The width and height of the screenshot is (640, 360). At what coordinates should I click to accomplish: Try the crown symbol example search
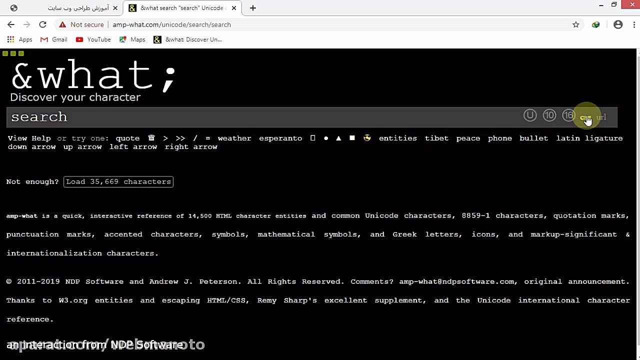[x=151, y=138]
